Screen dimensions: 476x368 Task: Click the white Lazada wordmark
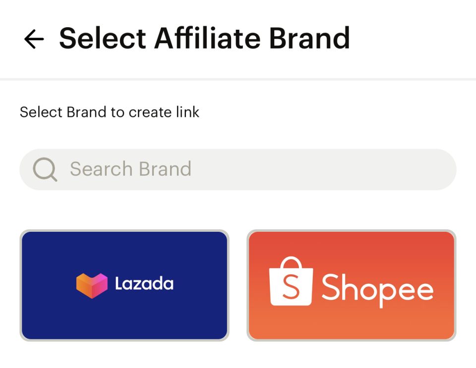(x=144, y=284)
